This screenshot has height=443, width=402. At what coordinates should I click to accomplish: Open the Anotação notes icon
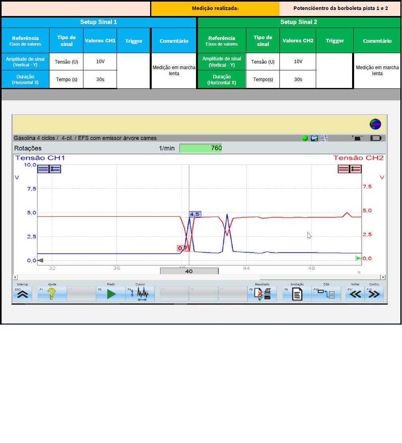click(x=297, y=294)
